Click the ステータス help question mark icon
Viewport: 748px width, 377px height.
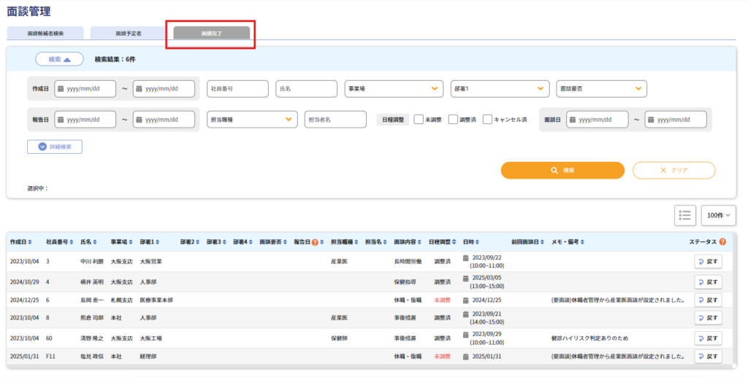click(722, 242)
